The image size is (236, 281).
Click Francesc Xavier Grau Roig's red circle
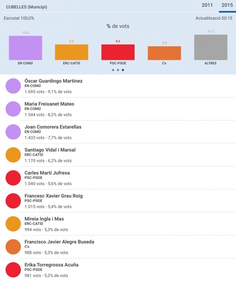(x=13, y=201)
